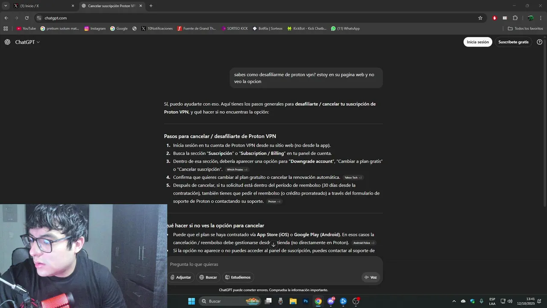The width and height of the screenshot is (547, 308).
Task: Expand the Which Proxies +4 sources chip
Action: pyautogui.click(x=237, y=170)
